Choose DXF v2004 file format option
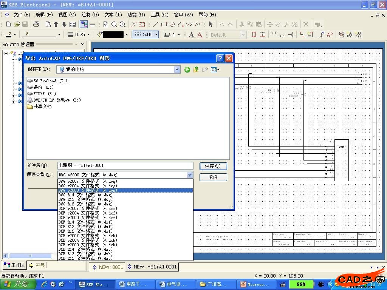Image resolution: width=387 pixels, height=290 pixels. click(x=88, y=213)
